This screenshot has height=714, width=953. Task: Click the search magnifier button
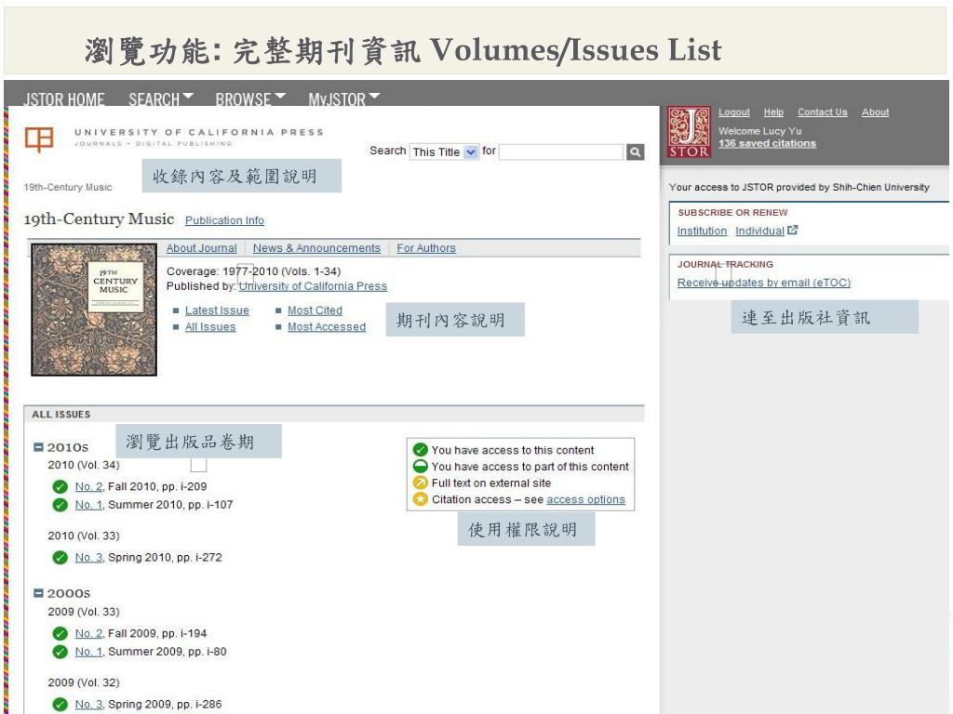[635, 152]
